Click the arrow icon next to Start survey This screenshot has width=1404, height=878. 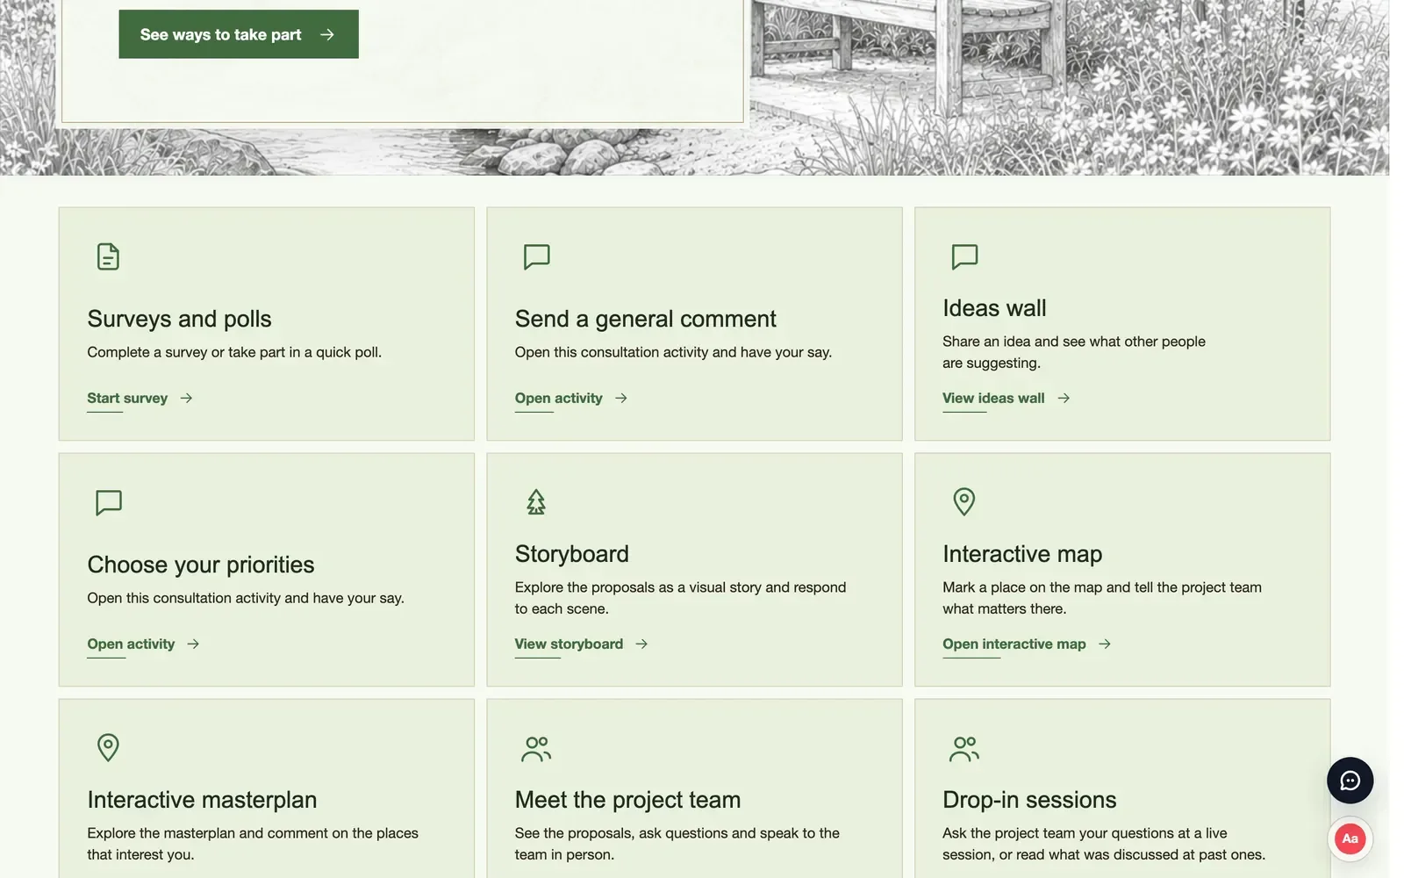[x=186, y=398]
